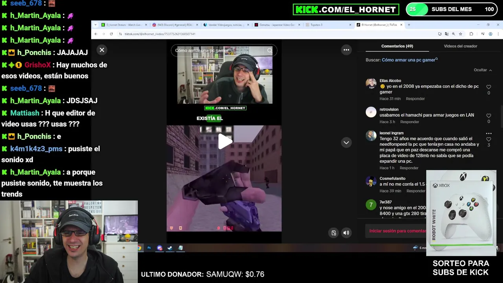This screenshot has height=283, width=503.
Task: Switch to Videos del creador tab
Action: pos(461,46)
